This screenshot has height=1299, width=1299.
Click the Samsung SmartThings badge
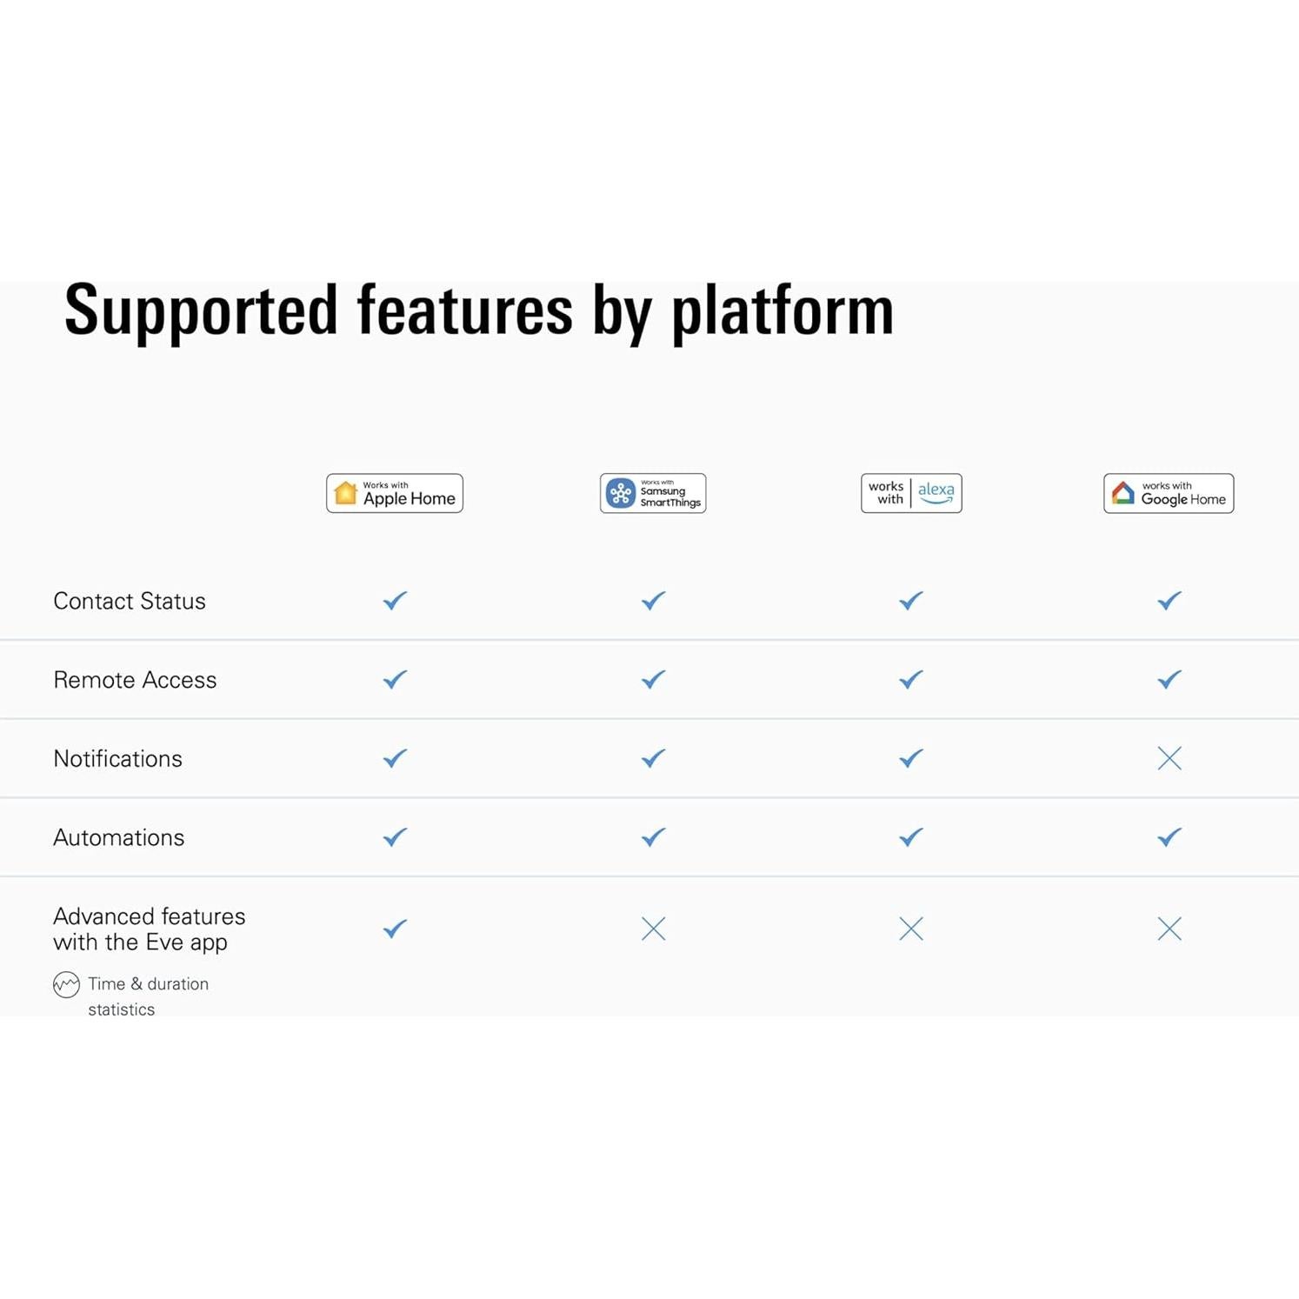[653, 494]
